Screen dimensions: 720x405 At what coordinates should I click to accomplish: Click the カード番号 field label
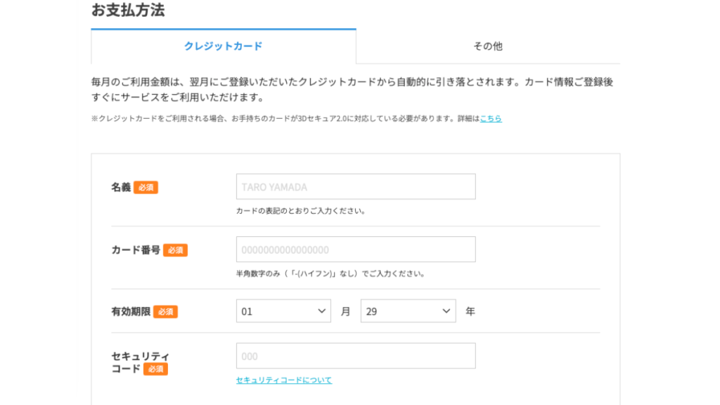(136, 250)
